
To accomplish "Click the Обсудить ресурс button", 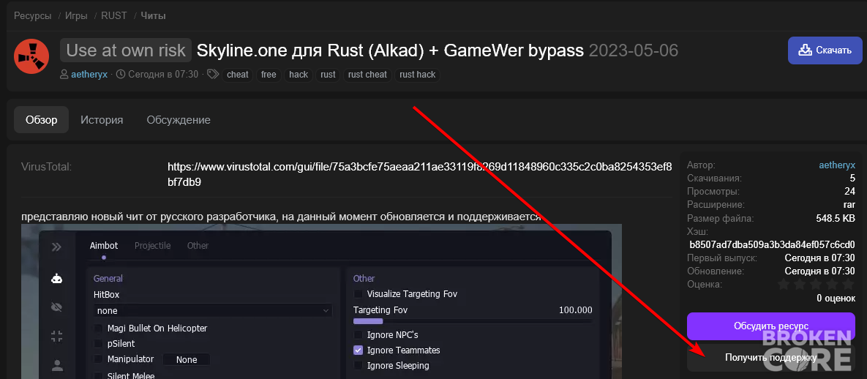I will (771, 326).
